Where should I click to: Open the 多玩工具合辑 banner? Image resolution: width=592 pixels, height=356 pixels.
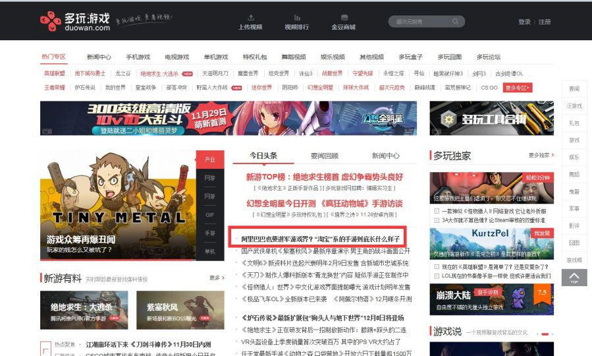pyautogui.click(x=491, y=118)
